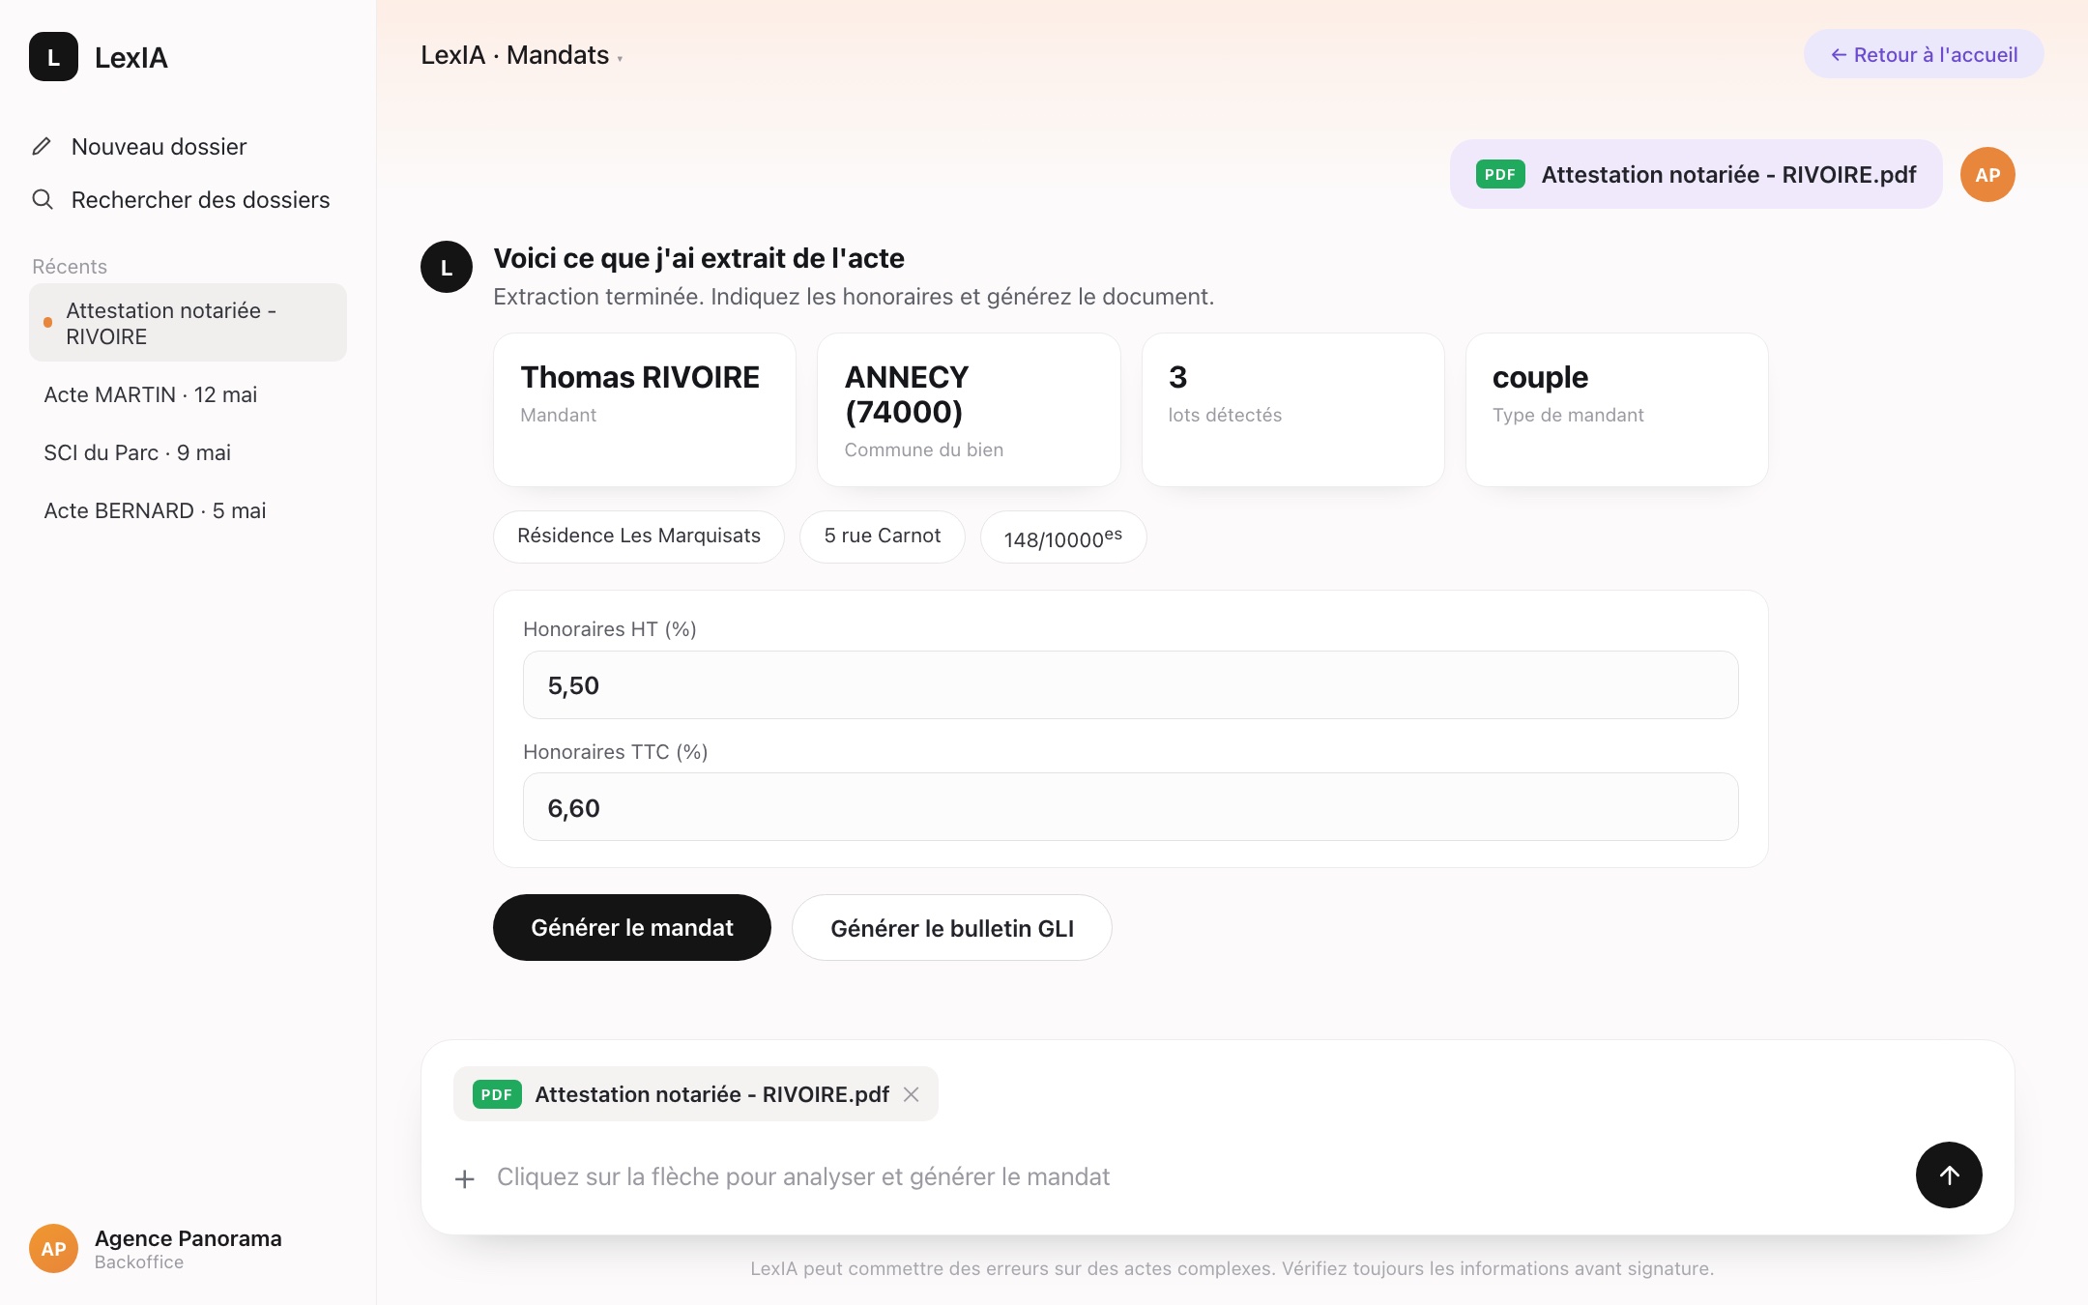2088x1305 pixels.
Task: Click the pencil icon for Nouveau dossier
Action: (x=42, y=146)
